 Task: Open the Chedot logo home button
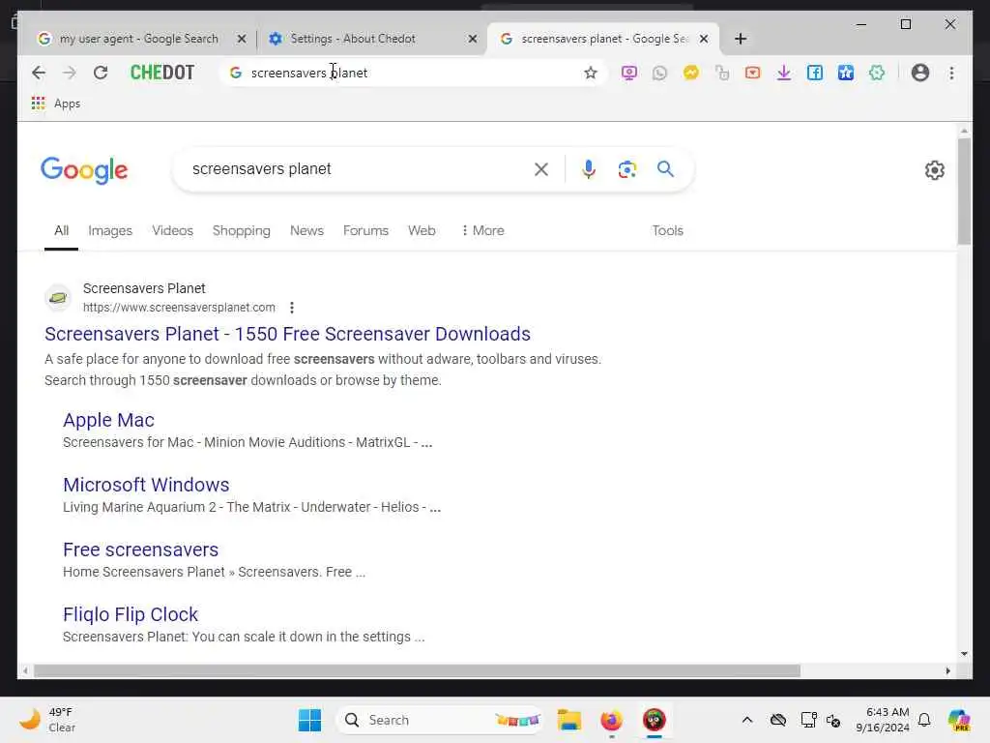[x=162, y=73]
